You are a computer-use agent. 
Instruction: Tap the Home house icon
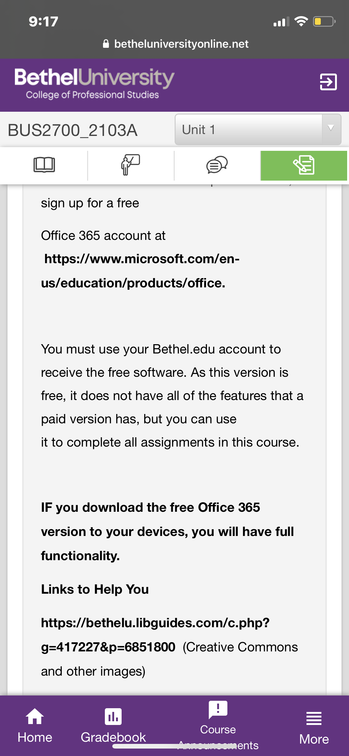point(35,716)
